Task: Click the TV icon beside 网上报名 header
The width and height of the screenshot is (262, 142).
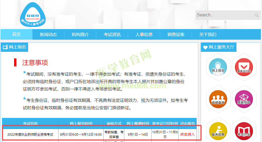Action: tap(5, 47)
